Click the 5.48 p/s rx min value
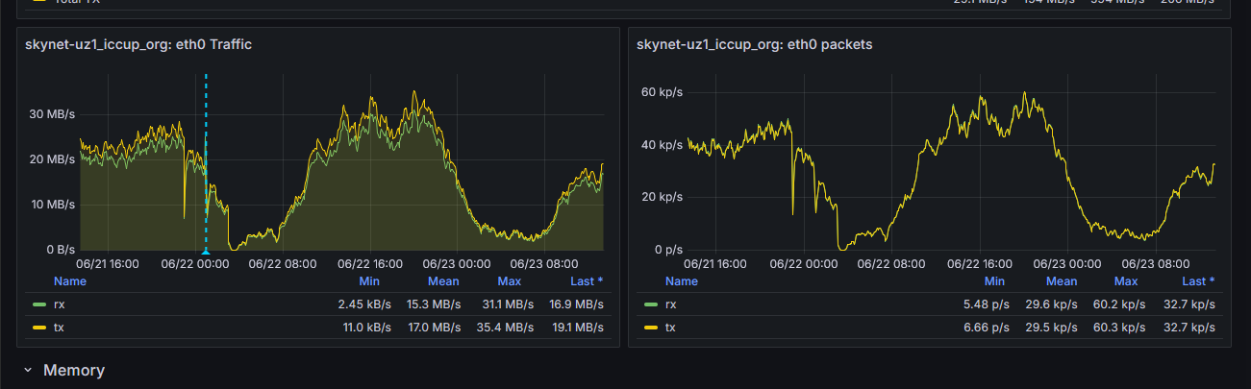The width and height of the screenshot is (1251, 389). tap(985, 304)
